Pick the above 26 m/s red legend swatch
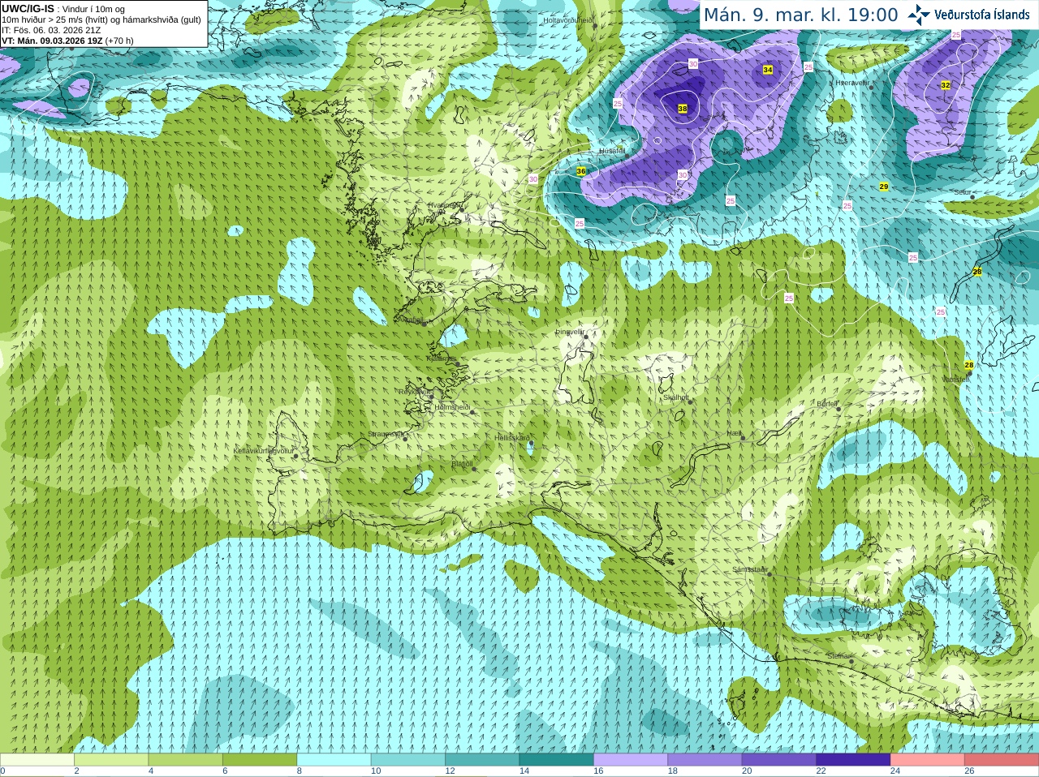This screenshot has height=777, width=1039. coord(1002,760)
